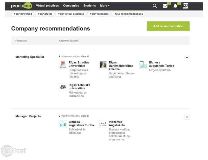
Task: Click View all for Manager, Projects
Action: [85, 116]
